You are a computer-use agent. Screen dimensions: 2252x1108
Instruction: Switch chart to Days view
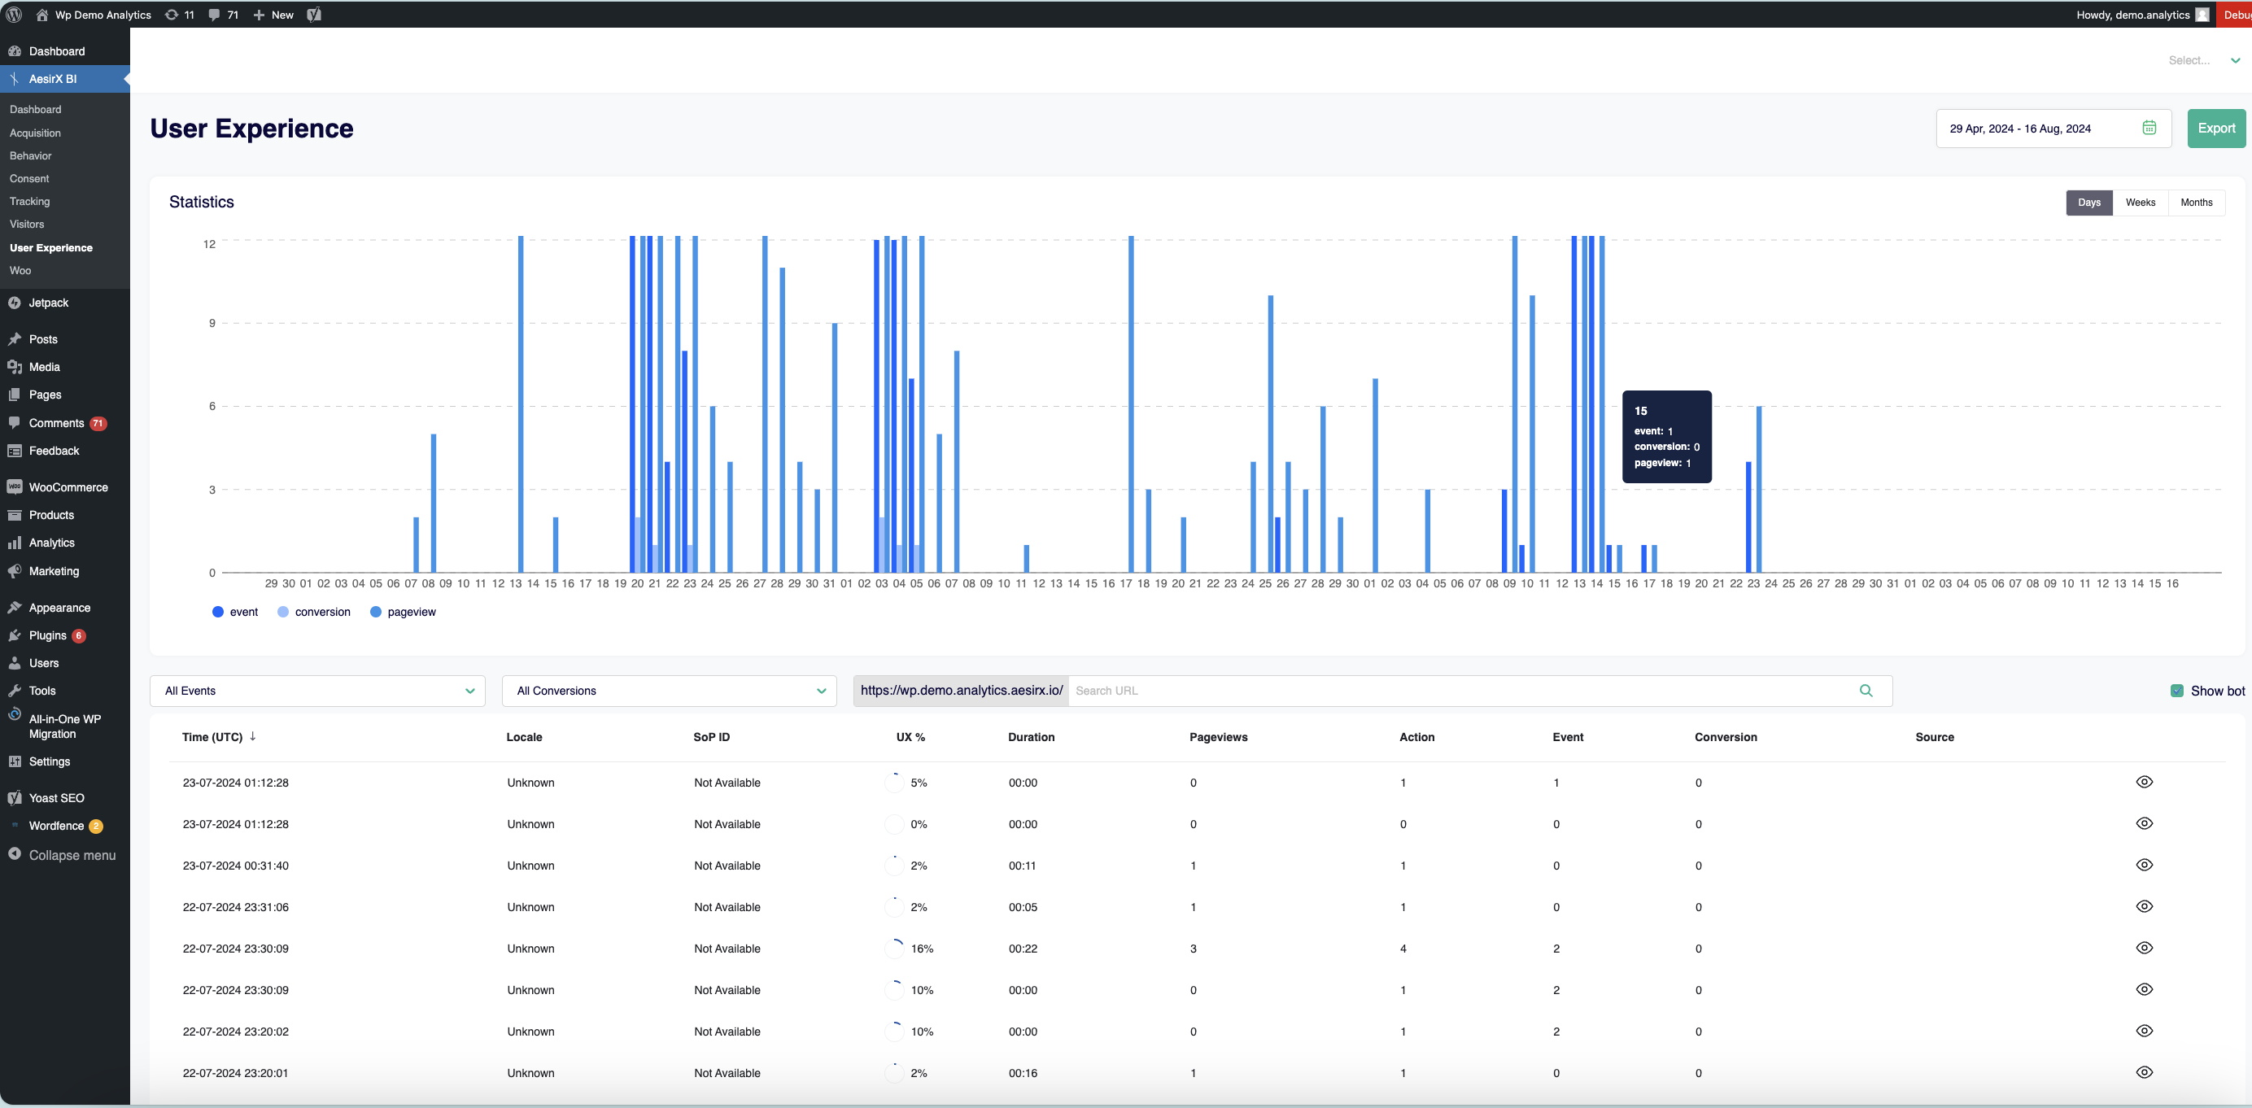pyautogui.click(x=2088, y=203)
